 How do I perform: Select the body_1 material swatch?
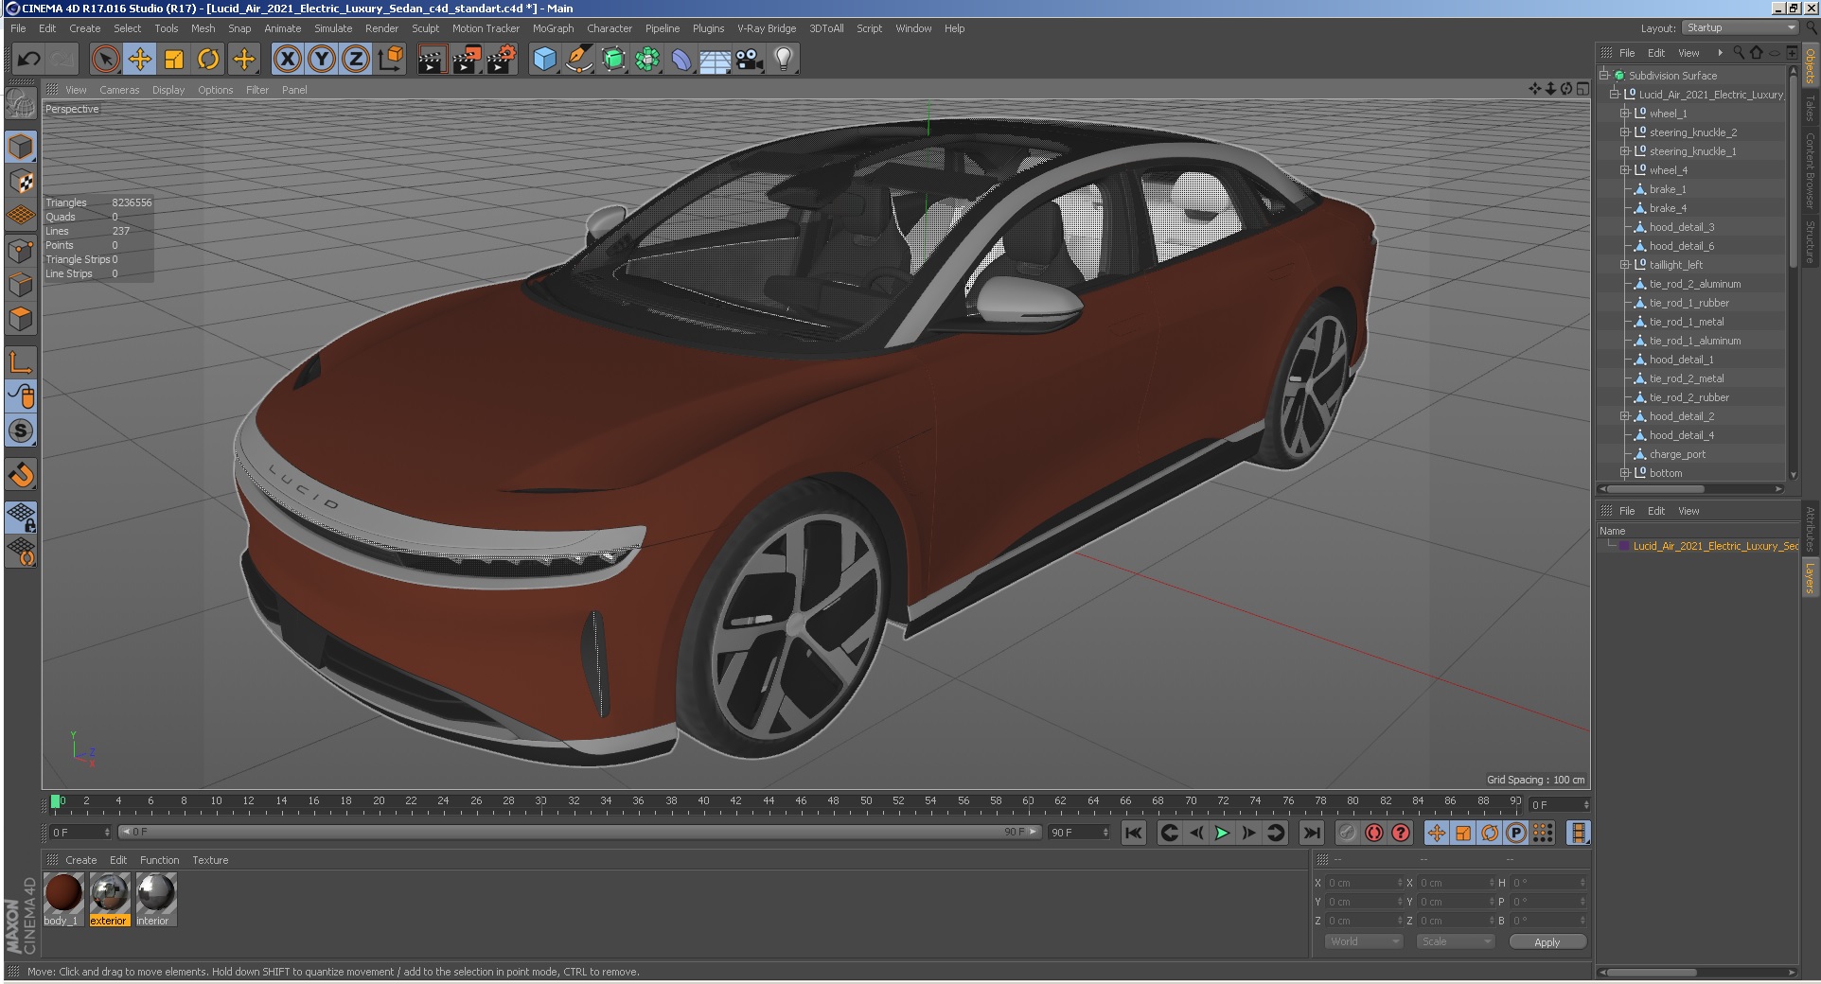point(63,899)
